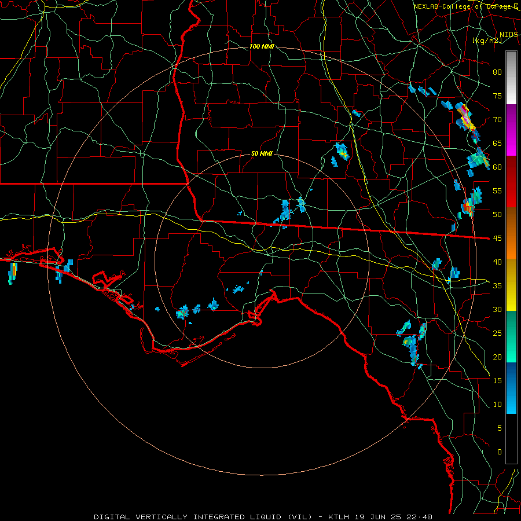Click the '19 JUN 25 22:40' timestamp
521x521 pixels.
tap(392, 517)
